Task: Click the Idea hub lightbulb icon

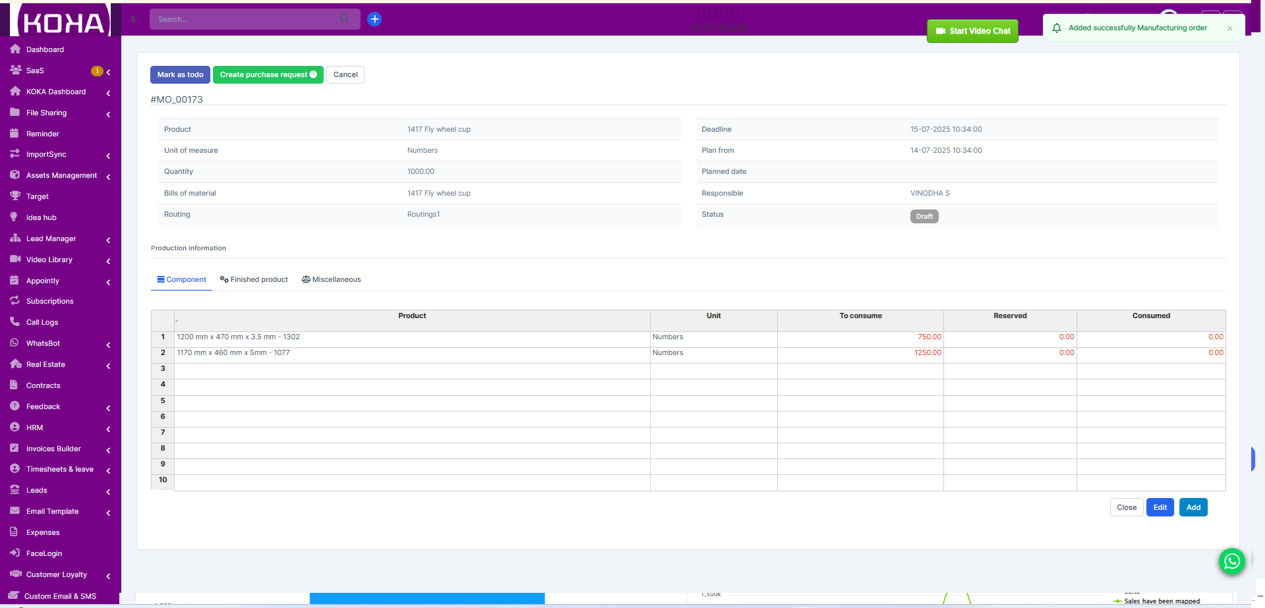Action: 15,217
